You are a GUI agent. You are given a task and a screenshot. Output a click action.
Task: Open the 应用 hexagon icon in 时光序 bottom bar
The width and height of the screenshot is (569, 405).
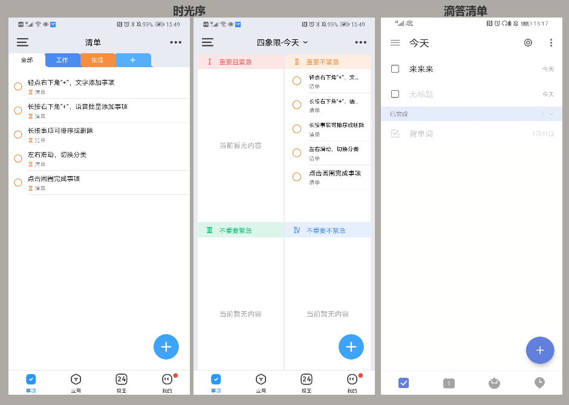point(76,383)
